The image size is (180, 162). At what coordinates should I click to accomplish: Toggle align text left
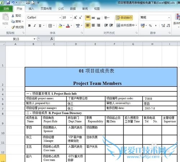[88, 25]
